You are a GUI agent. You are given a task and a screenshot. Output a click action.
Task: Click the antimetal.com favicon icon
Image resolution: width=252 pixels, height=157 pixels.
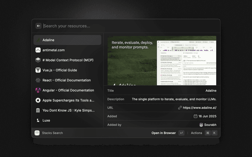(x=38, y=50)
